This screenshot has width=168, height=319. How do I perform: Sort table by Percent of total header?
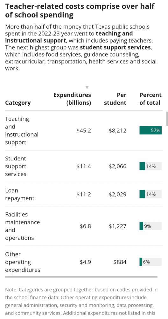point(150,99)
